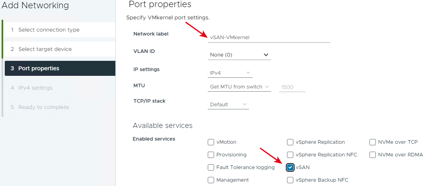Tick the Provisioning checkbox
The width and height of the screenshot is (425, 186).
pos(211,155)
